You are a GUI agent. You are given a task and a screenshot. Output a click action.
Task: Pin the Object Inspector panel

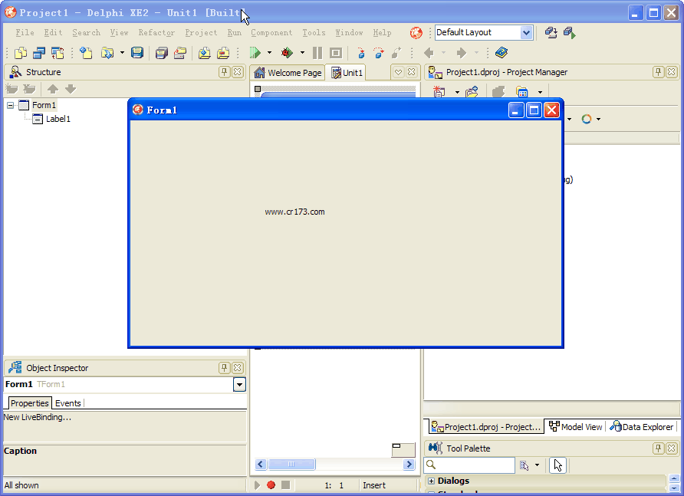pyautogui.click(x=223, y=367)
